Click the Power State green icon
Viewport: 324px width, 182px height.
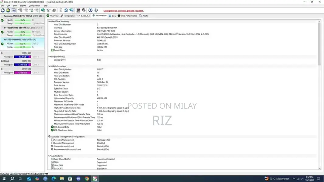(52, 50)
